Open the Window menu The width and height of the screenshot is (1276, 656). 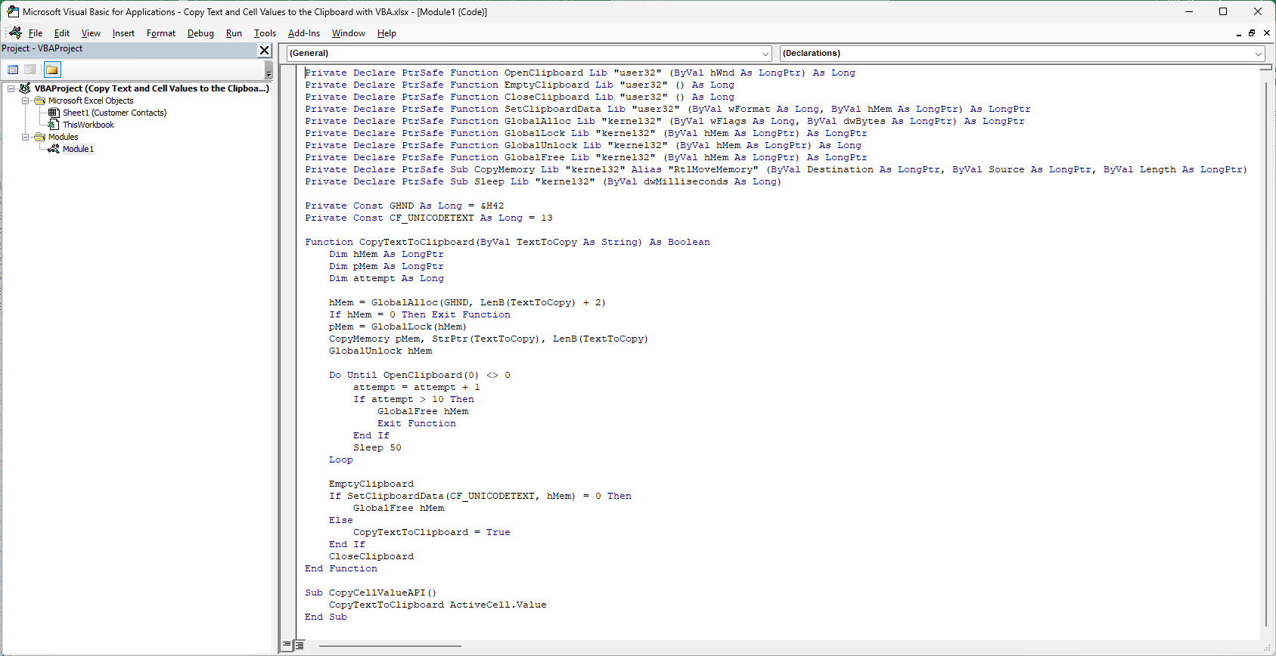(x=348, y=33)
